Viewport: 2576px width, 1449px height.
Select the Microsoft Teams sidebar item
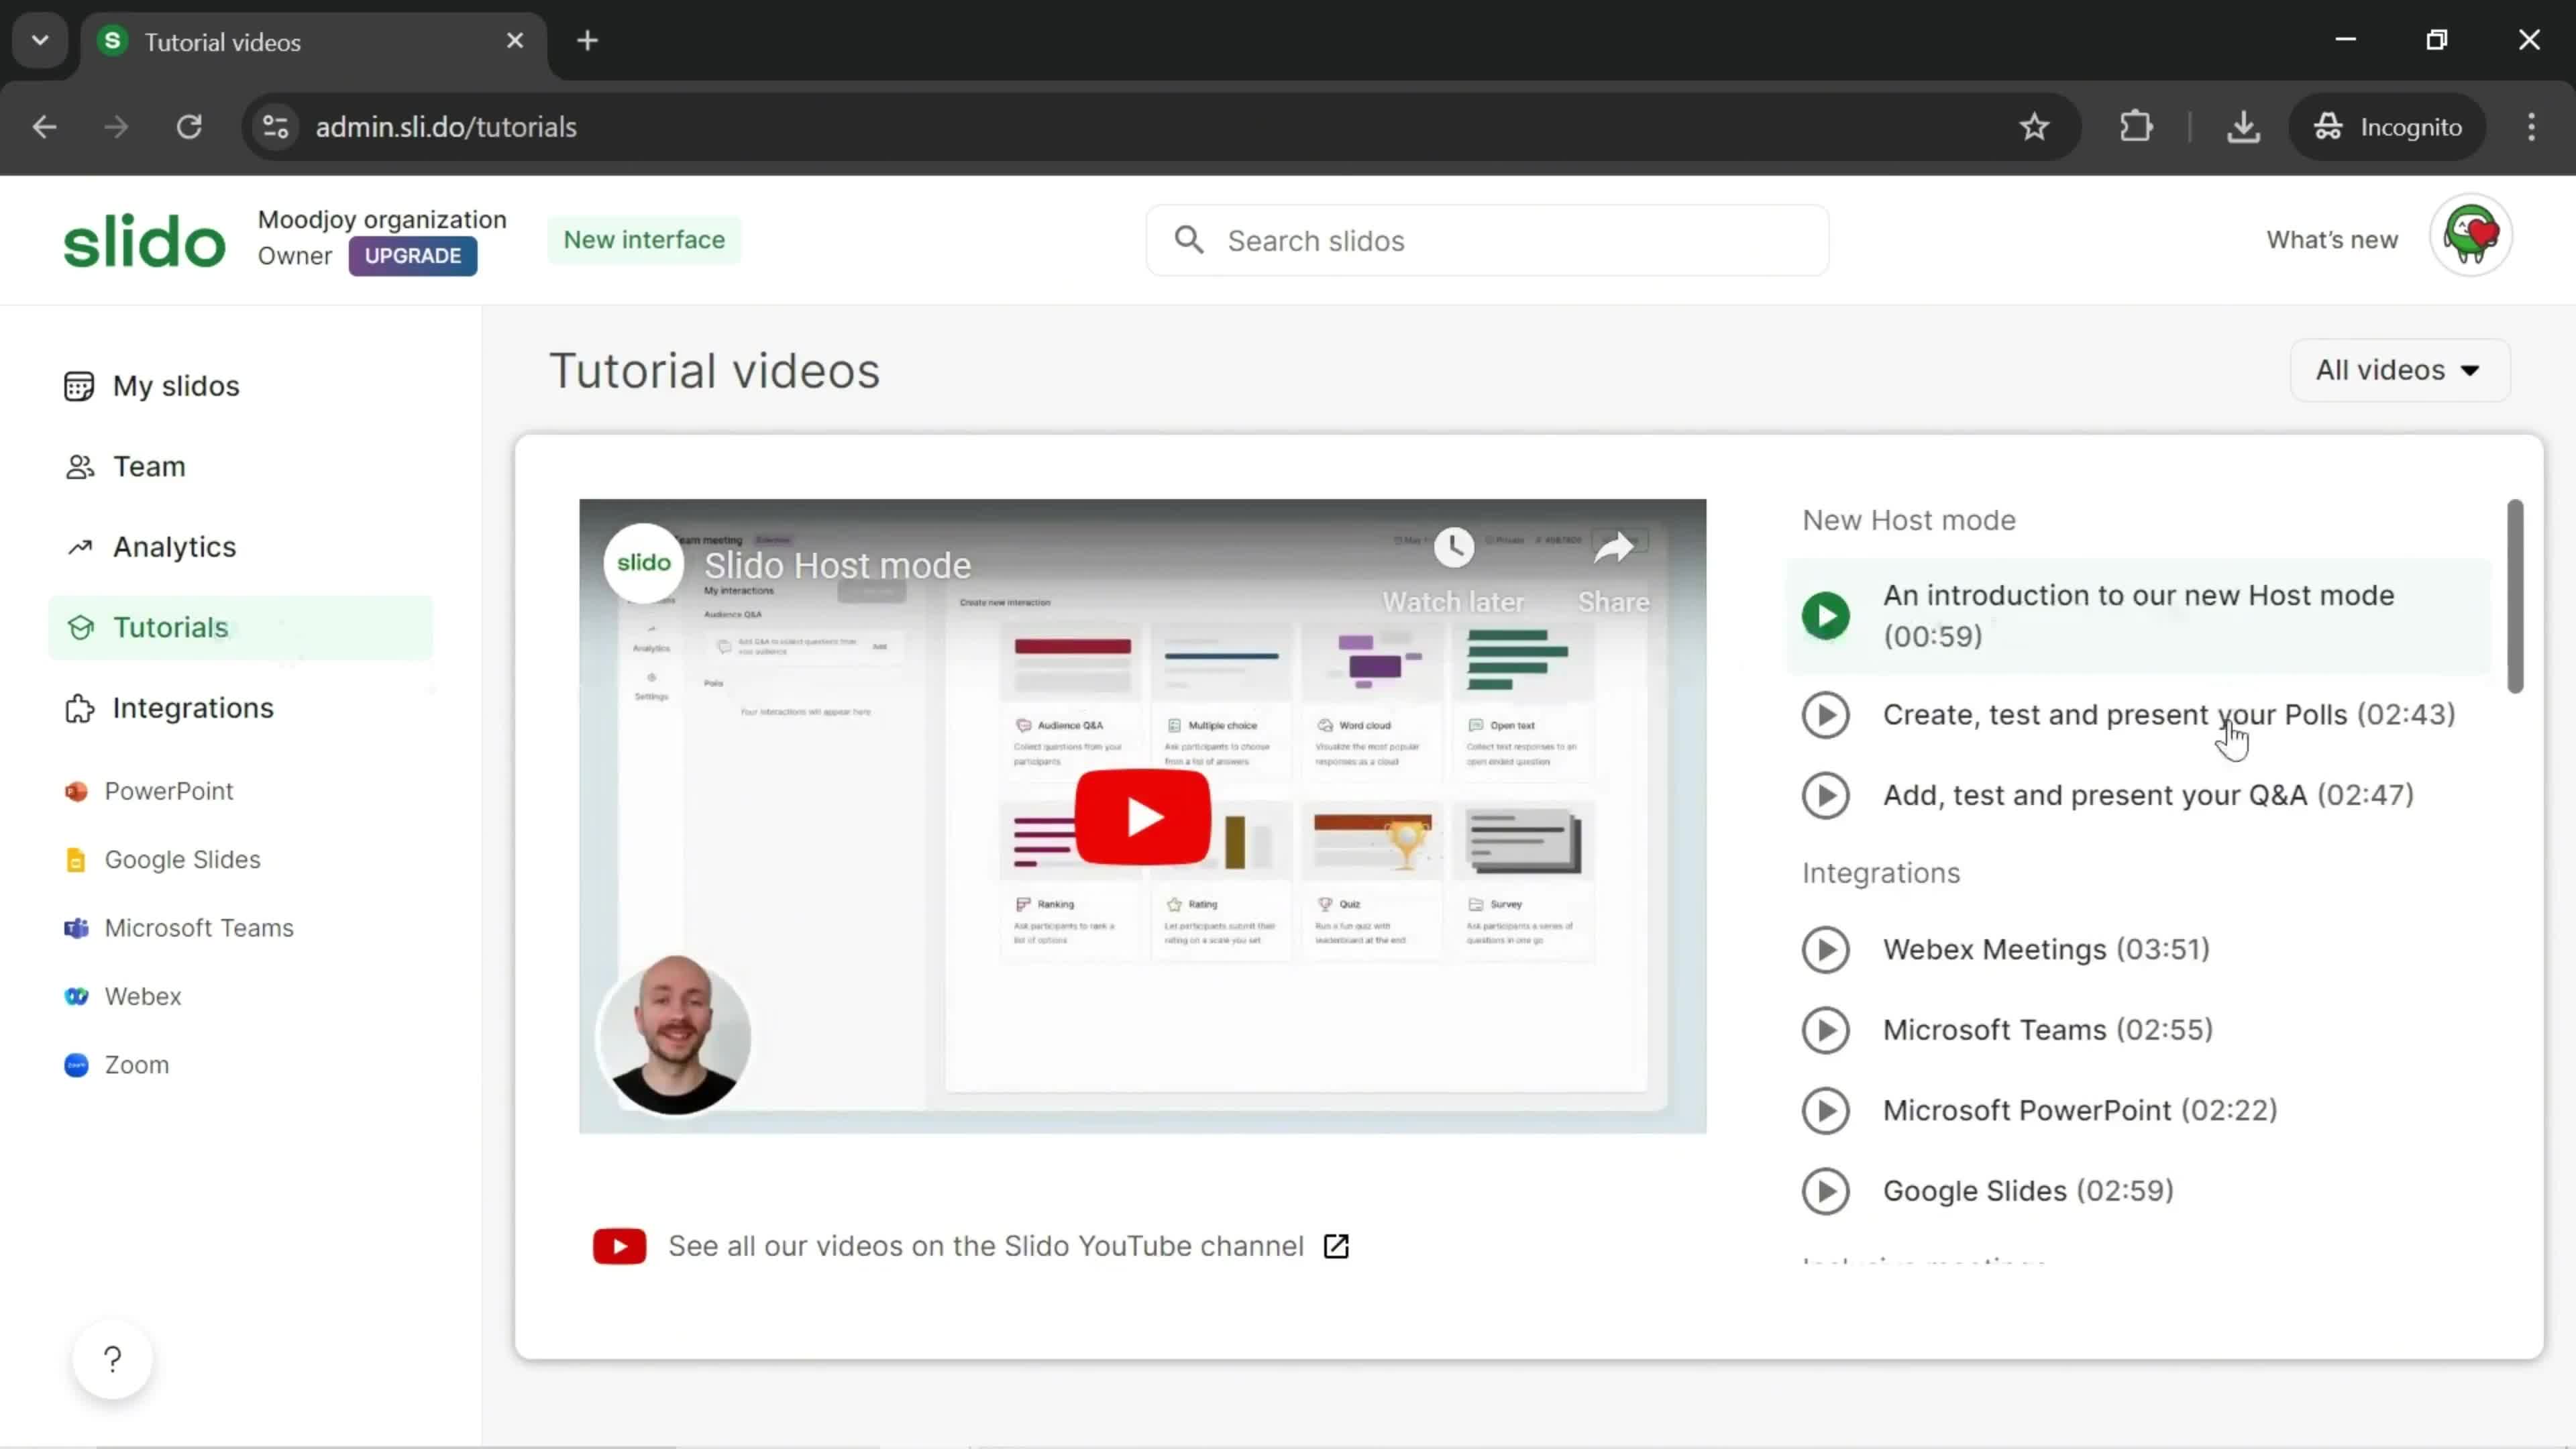200,927
